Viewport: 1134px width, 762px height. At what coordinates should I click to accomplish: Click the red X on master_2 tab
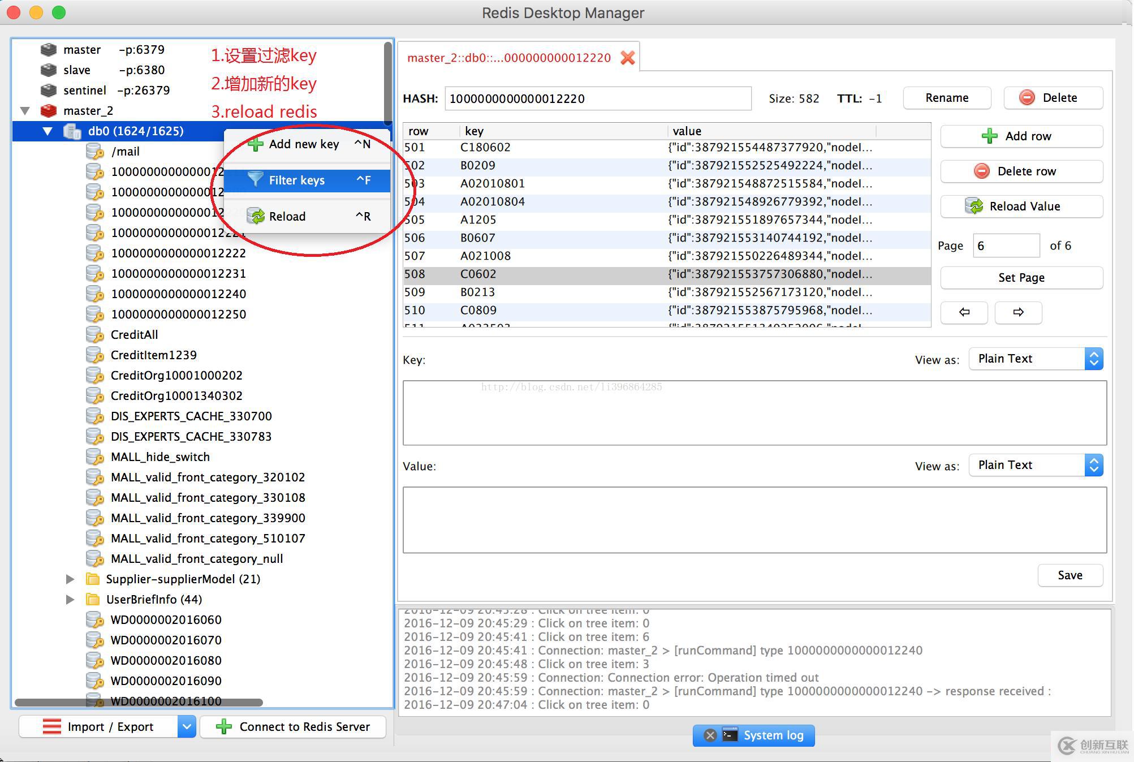click(x=627, y=58)
